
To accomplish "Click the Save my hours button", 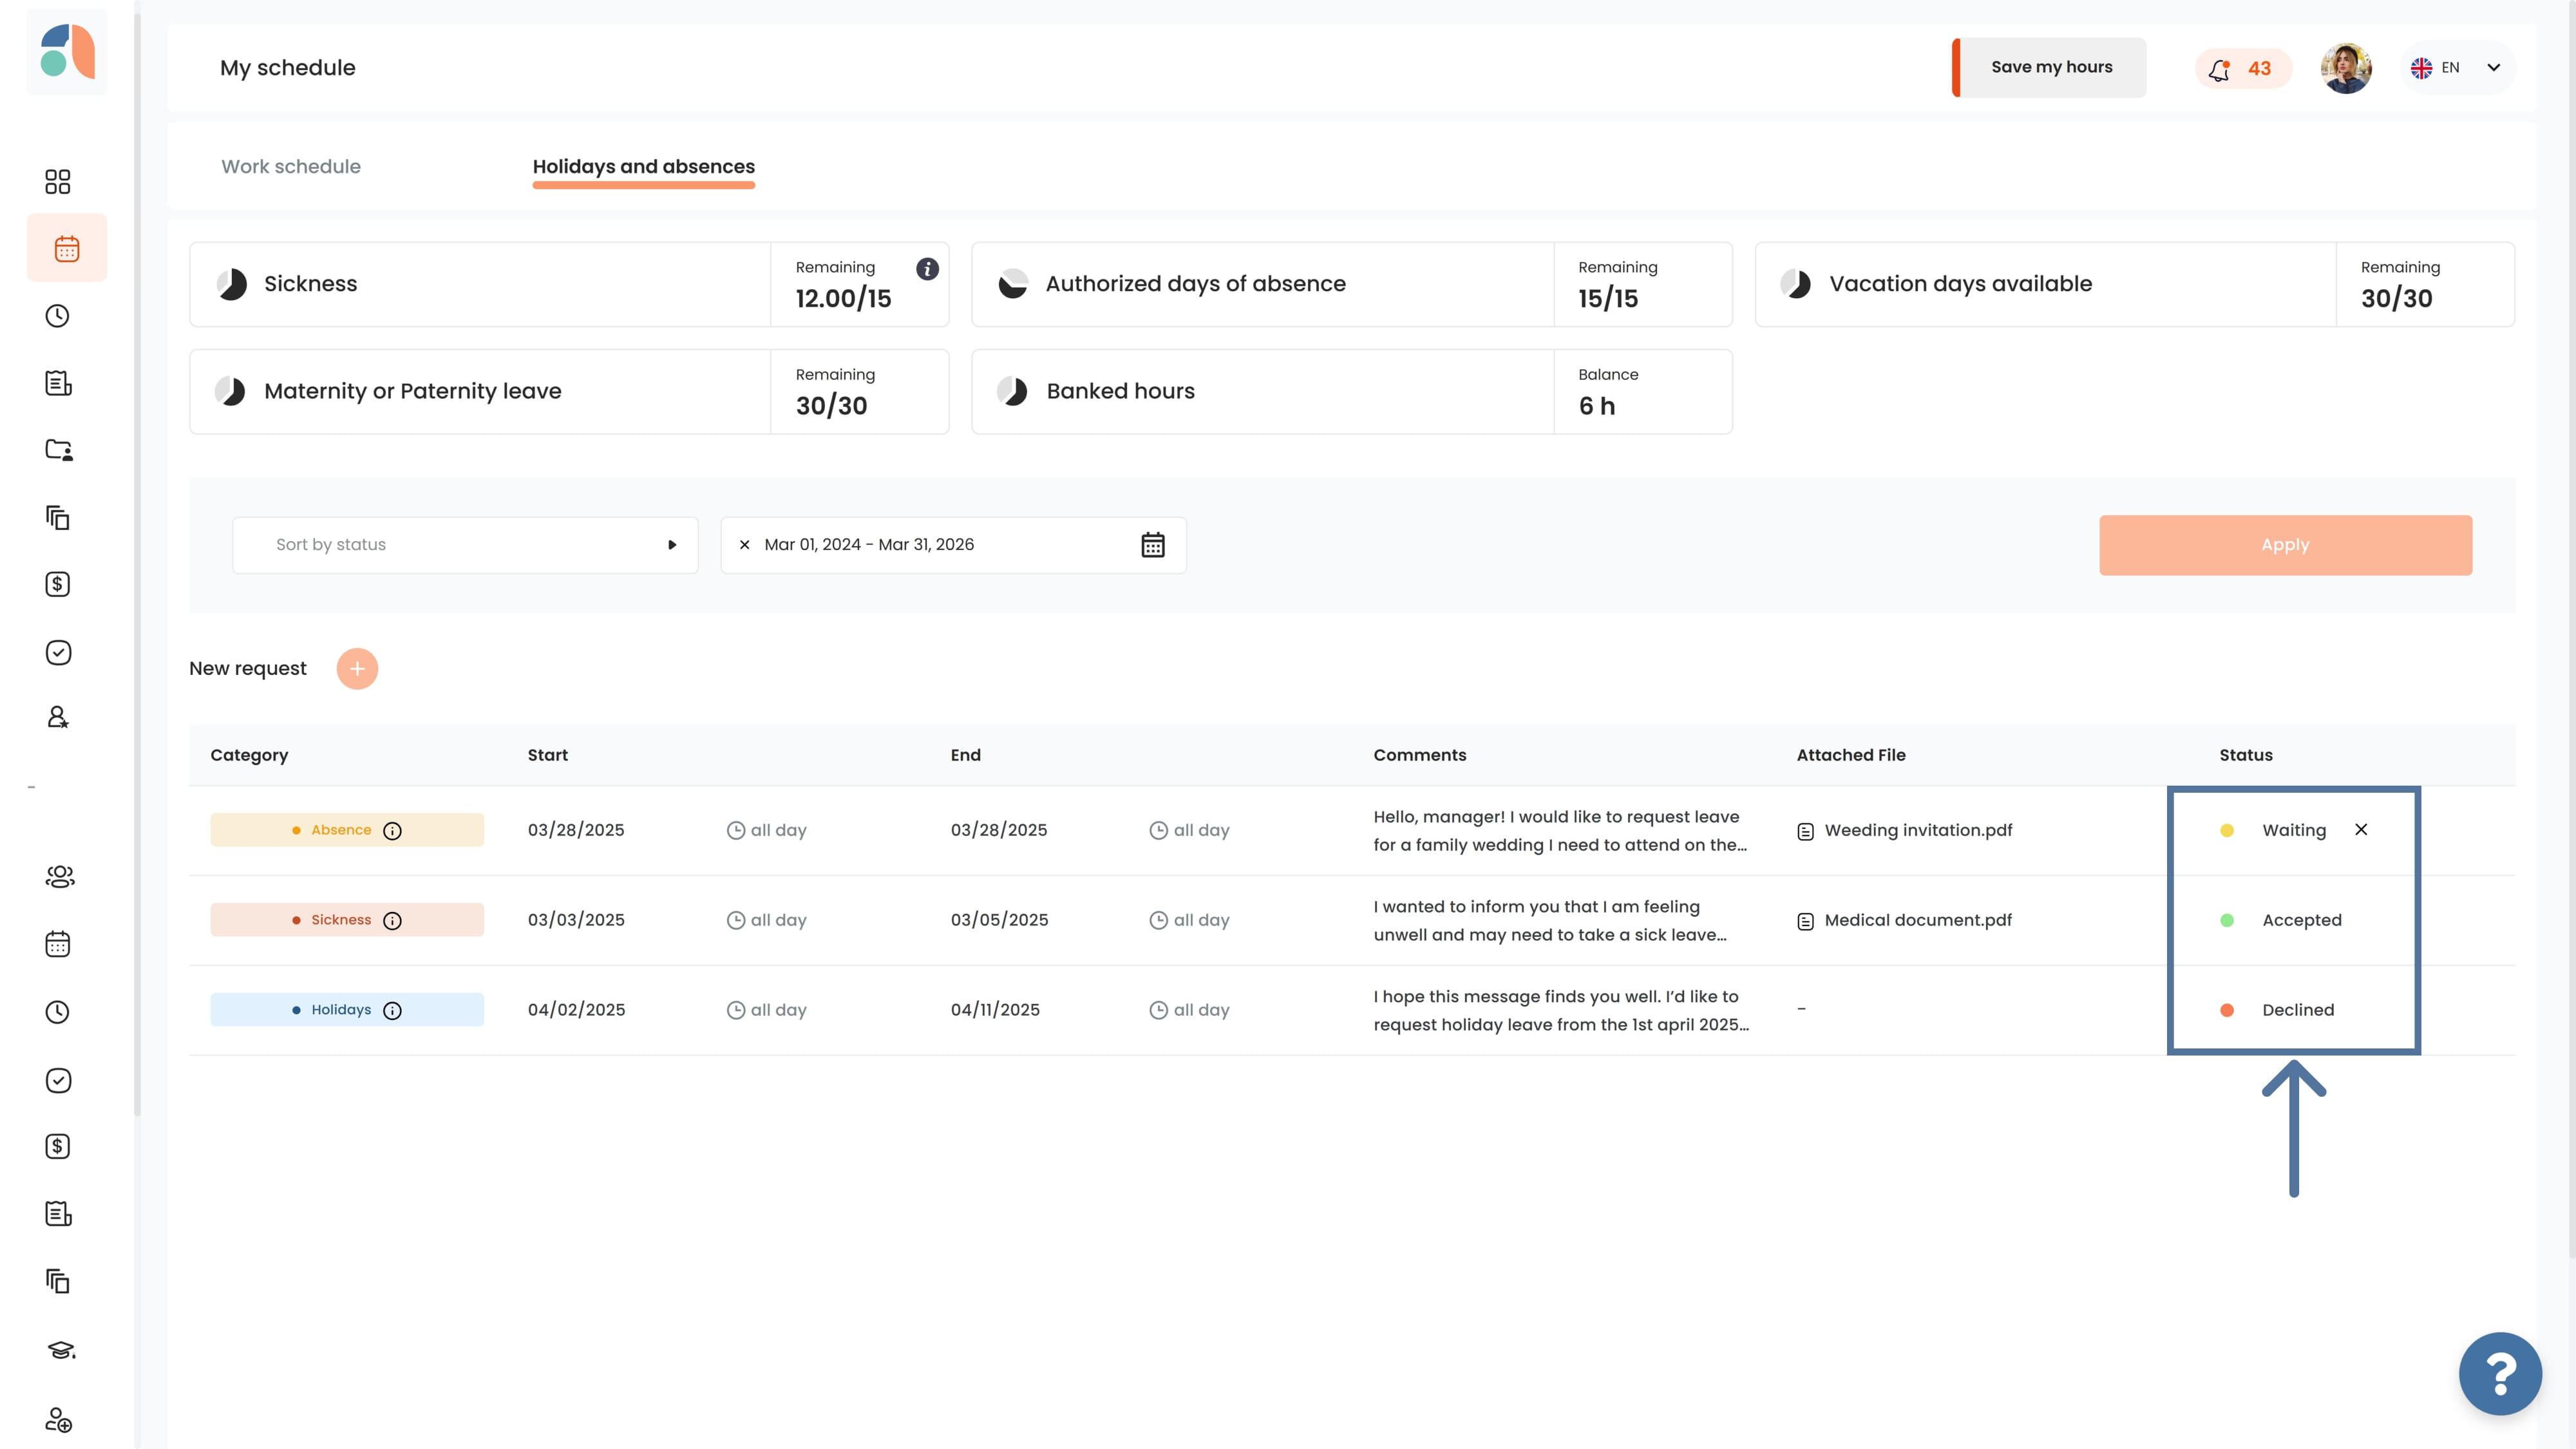I will [x=2049, y=67].
